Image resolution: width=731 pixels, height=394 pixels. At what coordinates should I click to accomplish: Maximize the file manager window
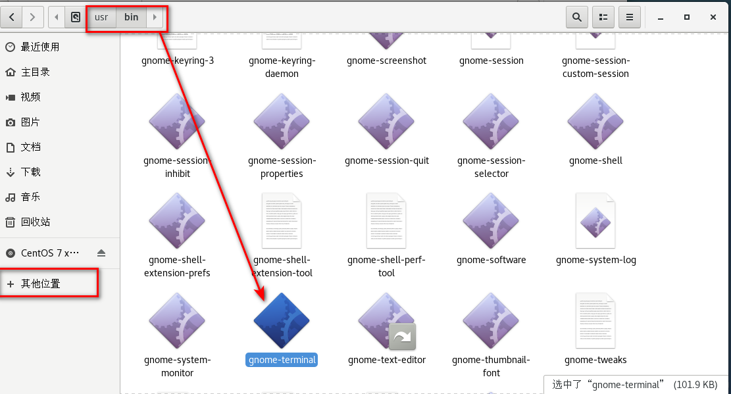tap(687, 17)
